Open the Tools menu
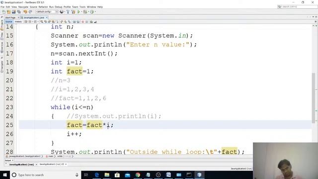This screenshot has height=179, width=318. [82, 7]
